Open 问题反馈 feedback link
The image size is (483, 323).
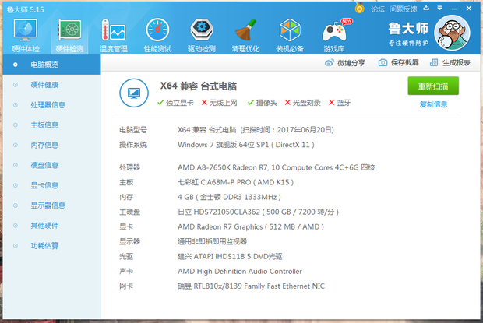pos(404,9)
